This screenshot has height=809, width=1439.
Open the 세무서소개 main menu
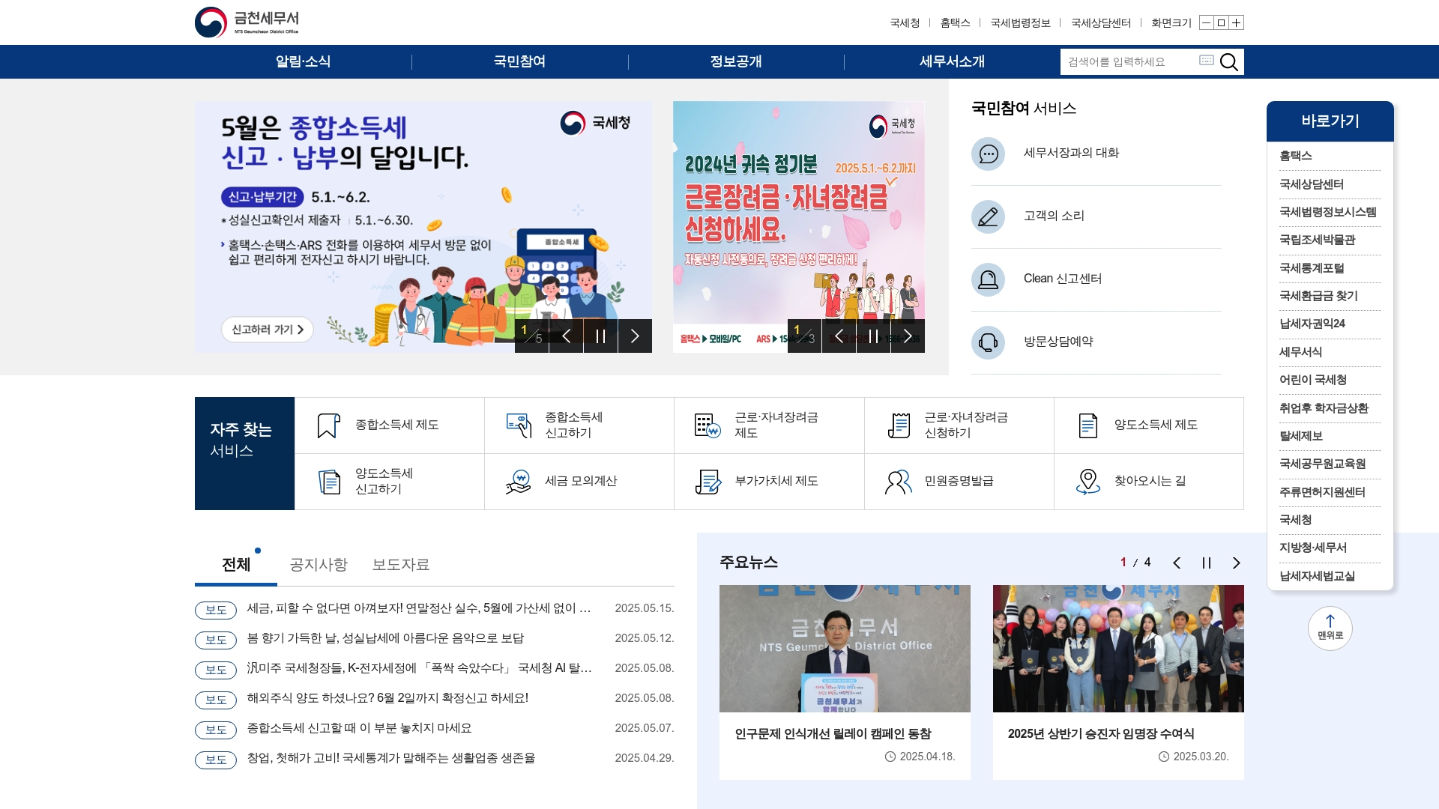coord(952,61)
